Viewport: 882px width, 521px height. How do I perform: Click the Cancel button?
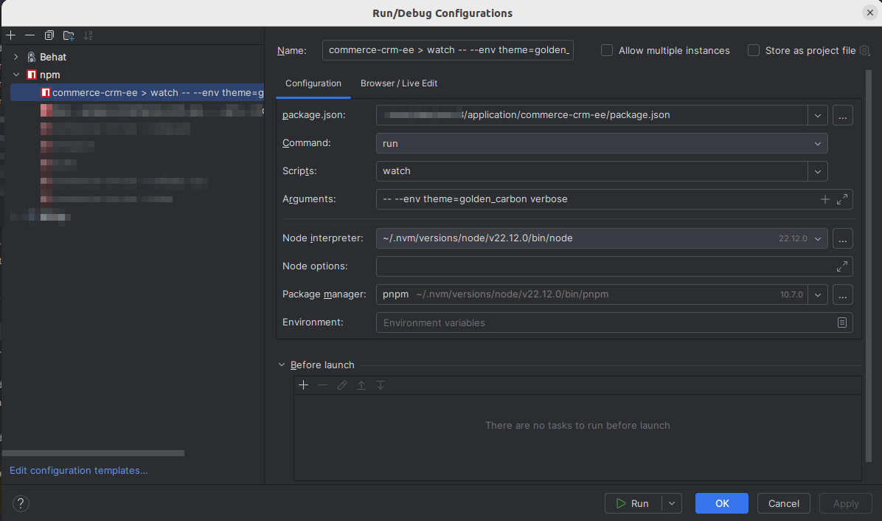[x=784, y=503]
